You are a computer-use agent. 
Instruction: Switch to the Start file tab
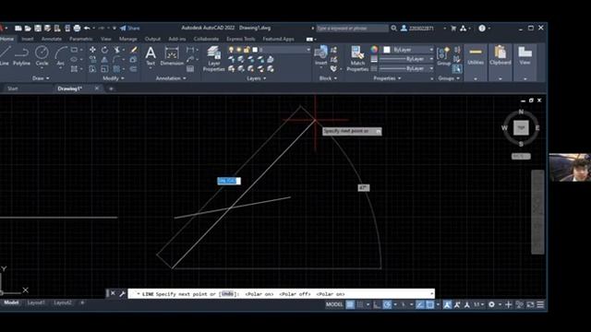pos(12,89)
